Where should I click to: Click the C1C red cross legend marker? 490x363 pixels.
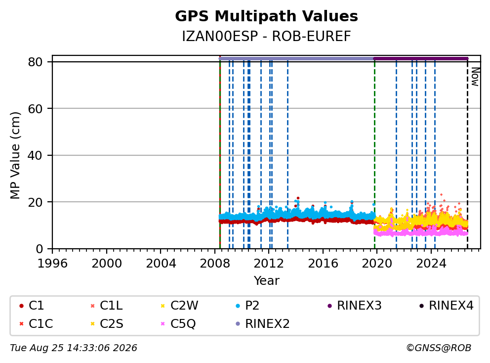pyautogui.click(x=21, y=324)
